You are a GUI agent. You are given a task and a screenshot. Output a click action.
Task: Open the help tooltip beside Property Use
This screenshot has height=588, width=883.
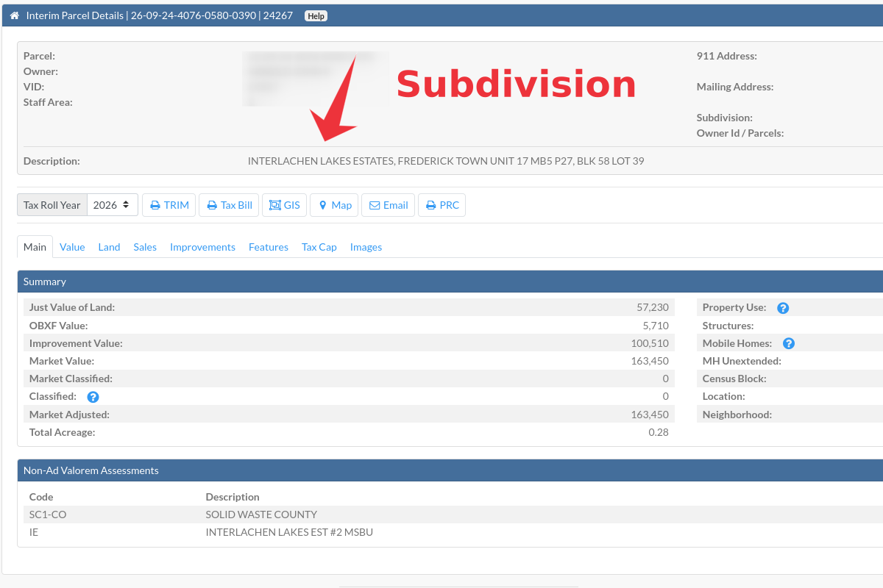[x=783, y=307]
